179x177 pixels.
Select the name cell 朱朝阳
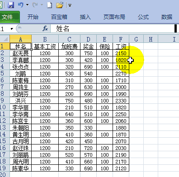(21, 127)
